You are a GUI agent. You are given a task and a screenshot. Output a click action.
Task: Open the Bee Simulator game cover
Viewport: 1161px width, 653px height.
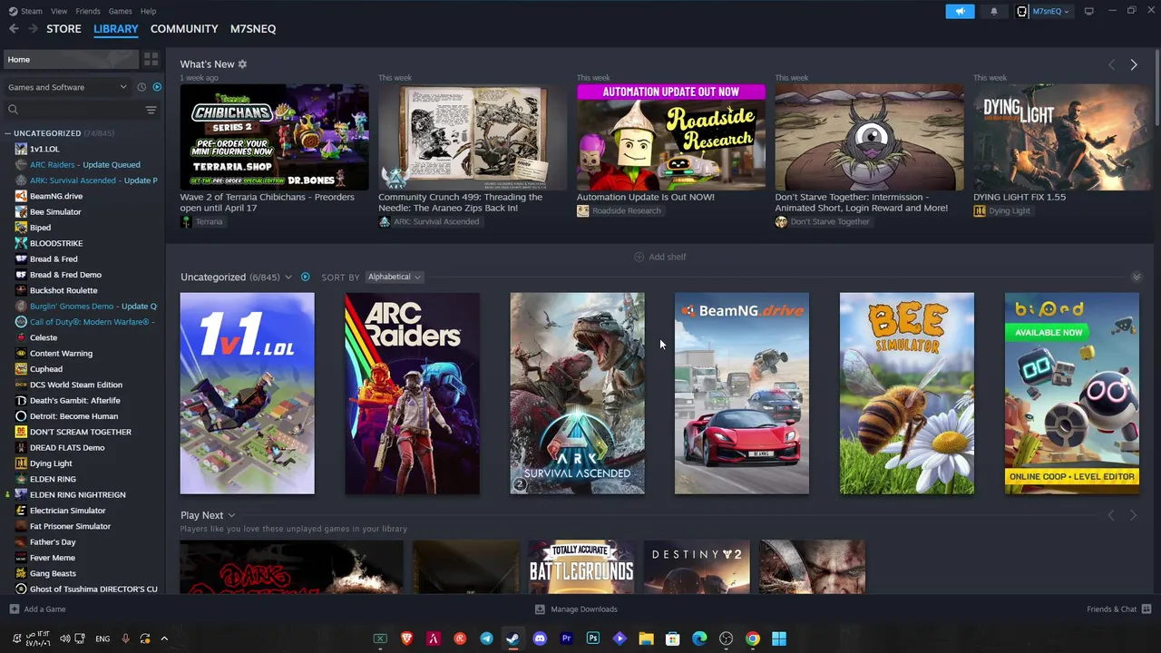[907, 393]
